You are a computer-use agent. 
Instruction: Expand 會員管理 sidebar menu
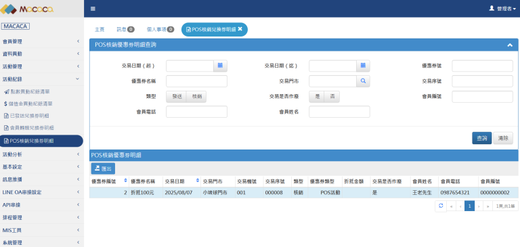pyautogui.click(x=41, y=41)
